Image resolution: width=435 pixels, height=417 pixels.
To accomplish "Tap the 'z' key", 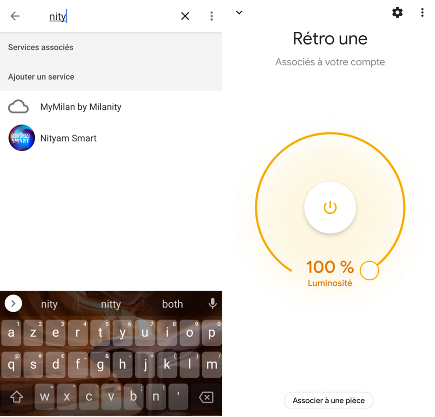I will click(x=33, y=333).
